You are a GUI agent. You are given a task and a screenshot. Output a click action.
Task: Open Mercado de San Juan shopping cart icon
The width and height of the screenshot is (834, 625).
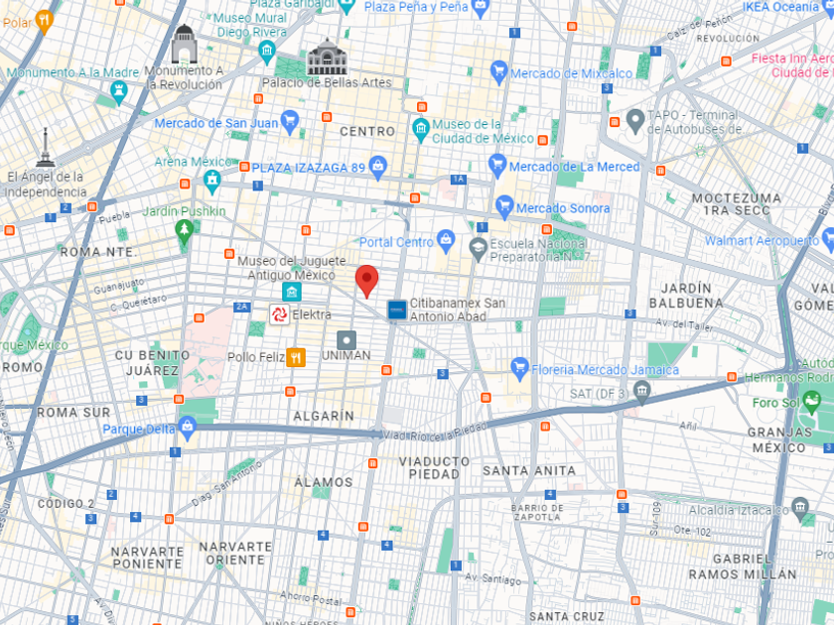click(289, 122)
